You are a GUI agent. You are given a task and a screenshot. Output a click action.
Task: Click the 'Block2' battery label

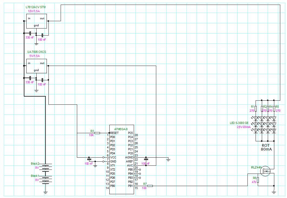click(35, 164)
